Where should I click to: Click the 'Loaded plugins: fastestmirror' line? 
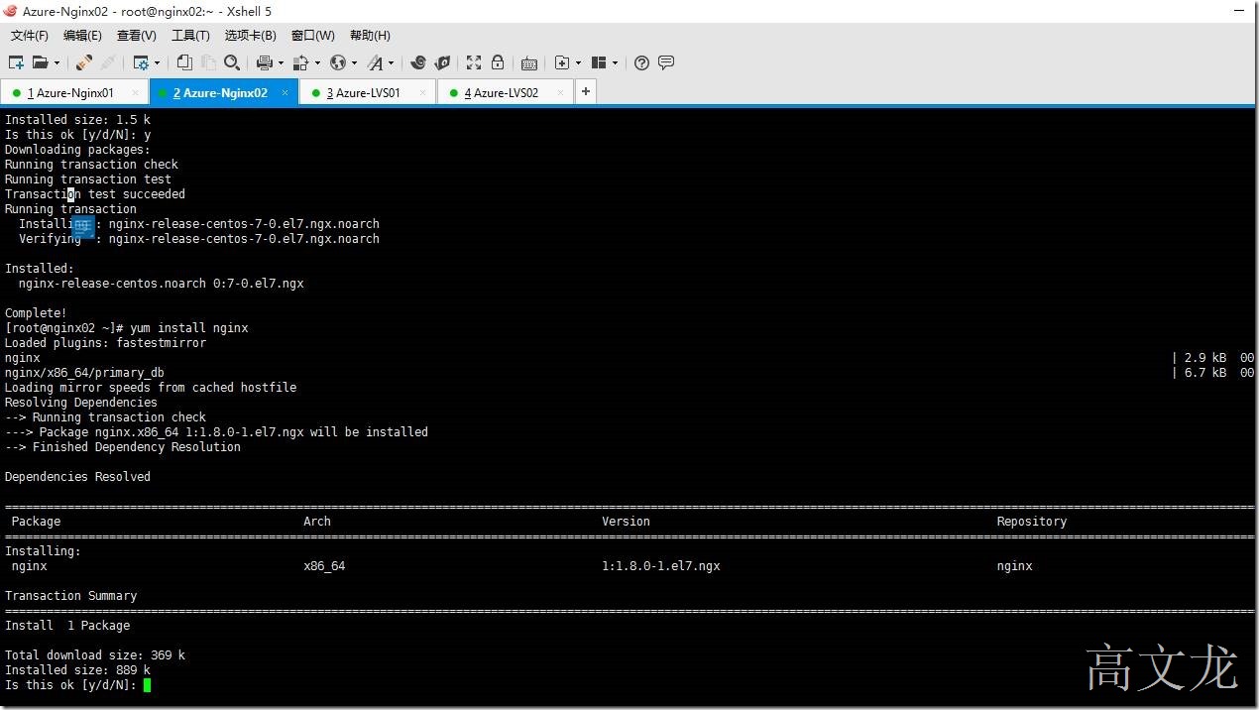tap(106, 343)
